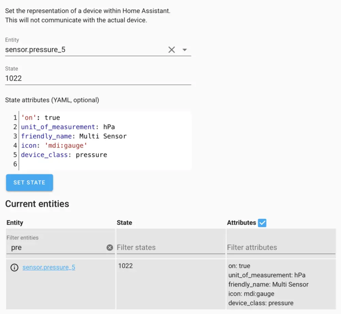Click the State input showing 1022
The width and height of the screenshot is (341, 314).
coord(68,78)
